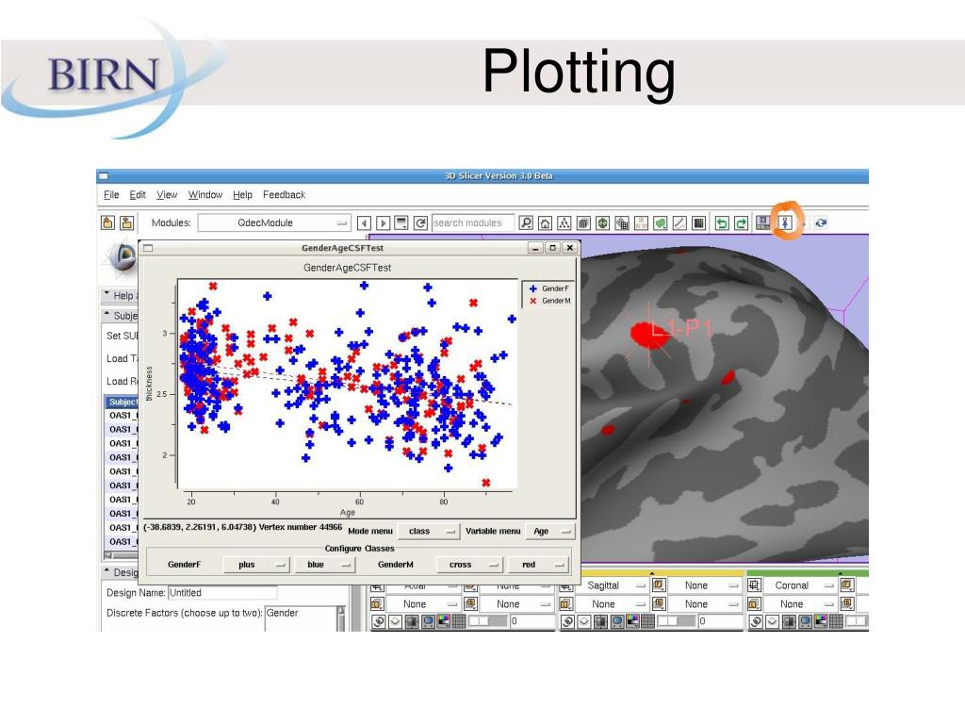
Task: Click the layout chooser icon before mouse mode
Action: (763, 222)
